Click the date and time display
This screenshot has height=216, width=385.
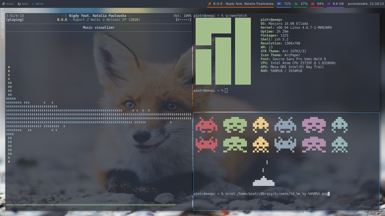pos(365,4)
